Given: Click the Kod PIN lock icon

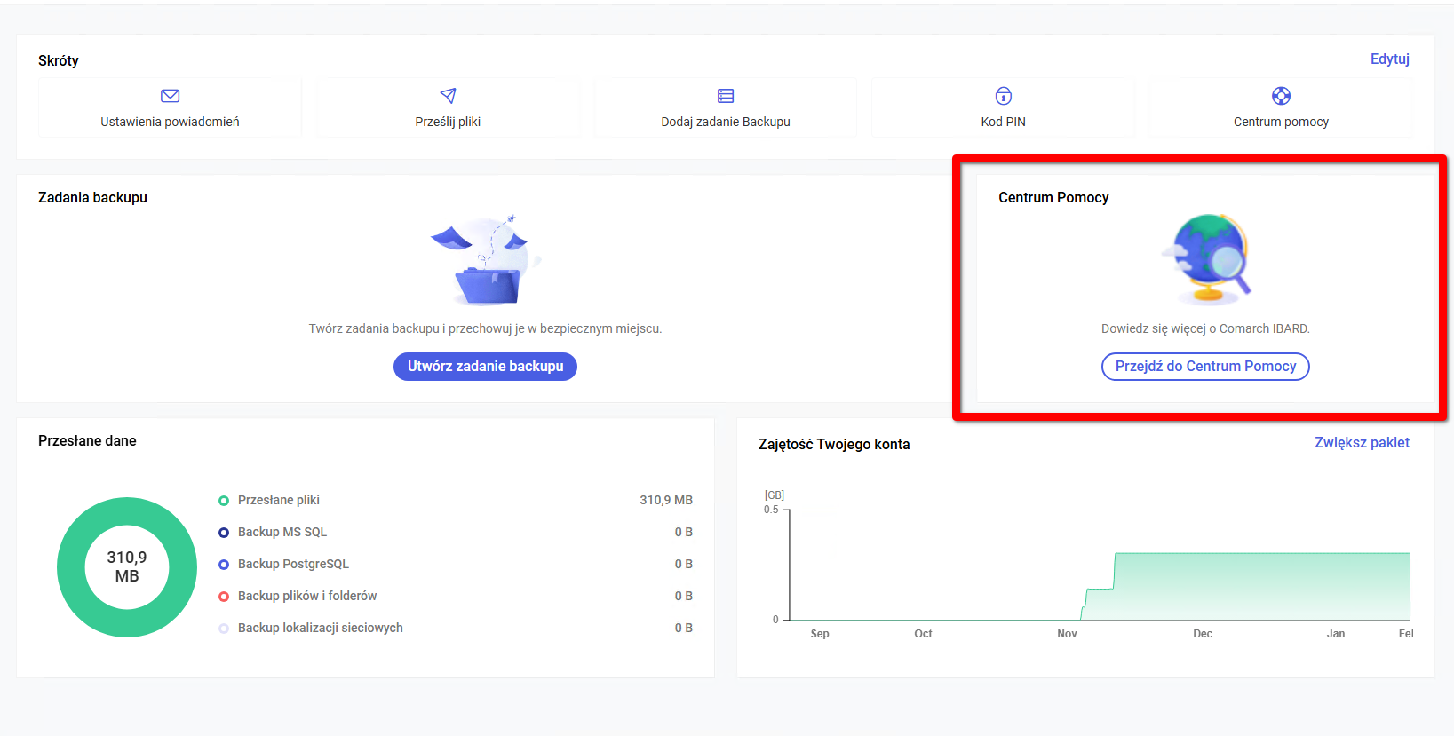Looking at the screenshot, I should point(1003,96).
